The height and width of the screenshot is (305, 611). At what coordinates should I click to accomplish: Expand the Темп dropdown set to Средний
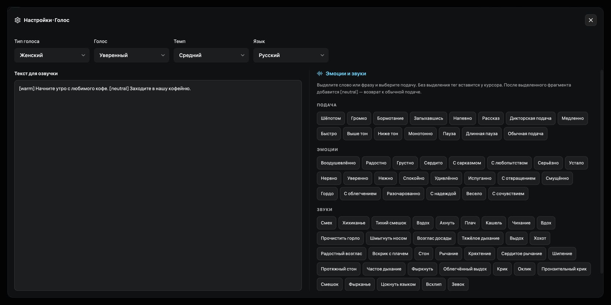[x=211, y=55]
